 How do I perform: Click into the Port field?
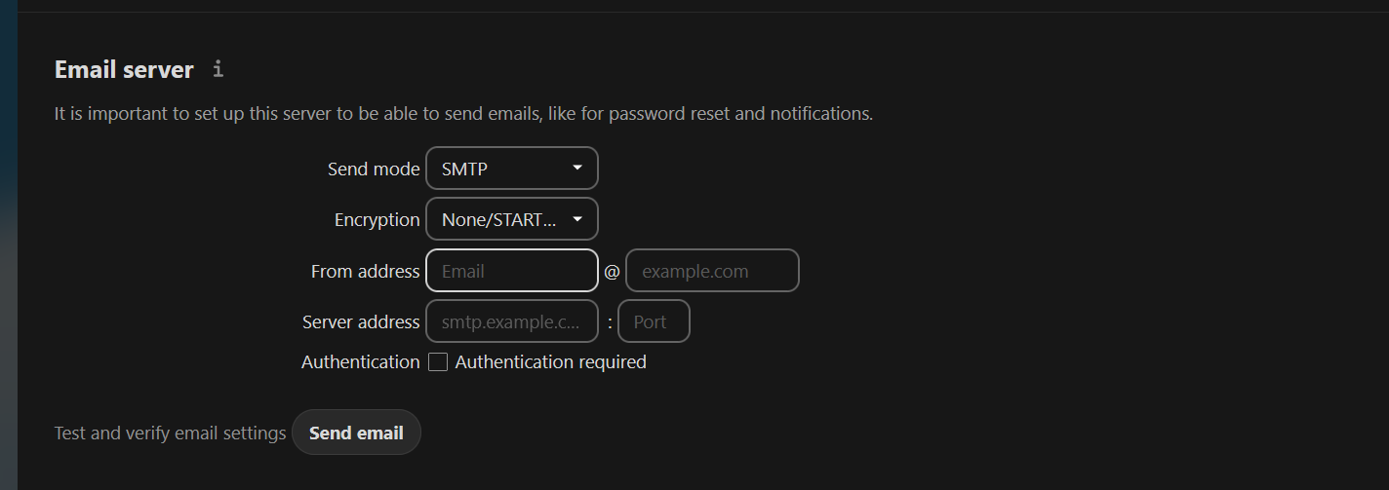pyautogui.click(x=655, y=321)
